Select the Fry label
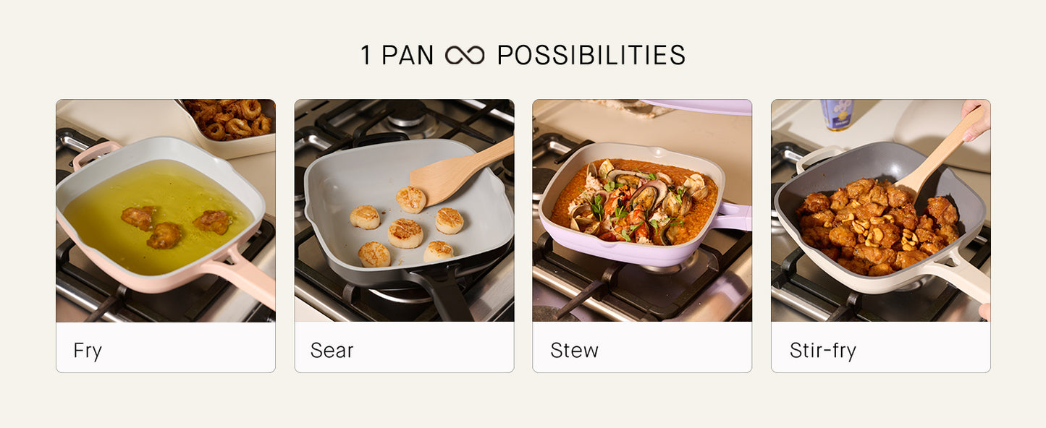The height and width of the screenshot is (428, 1046). click(x=88, y=351)
